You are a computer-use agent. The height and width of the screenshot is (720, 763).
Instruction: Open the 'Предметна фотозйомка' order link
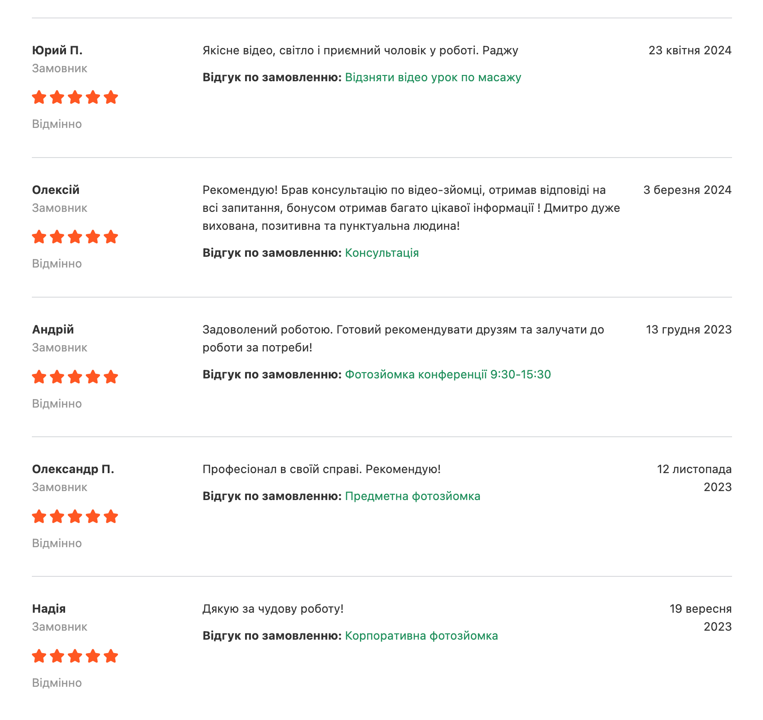[x=412, y=496]
